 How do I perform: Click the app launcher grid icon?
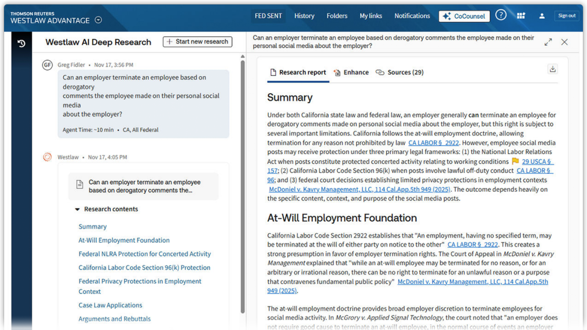tap(521, 15)
